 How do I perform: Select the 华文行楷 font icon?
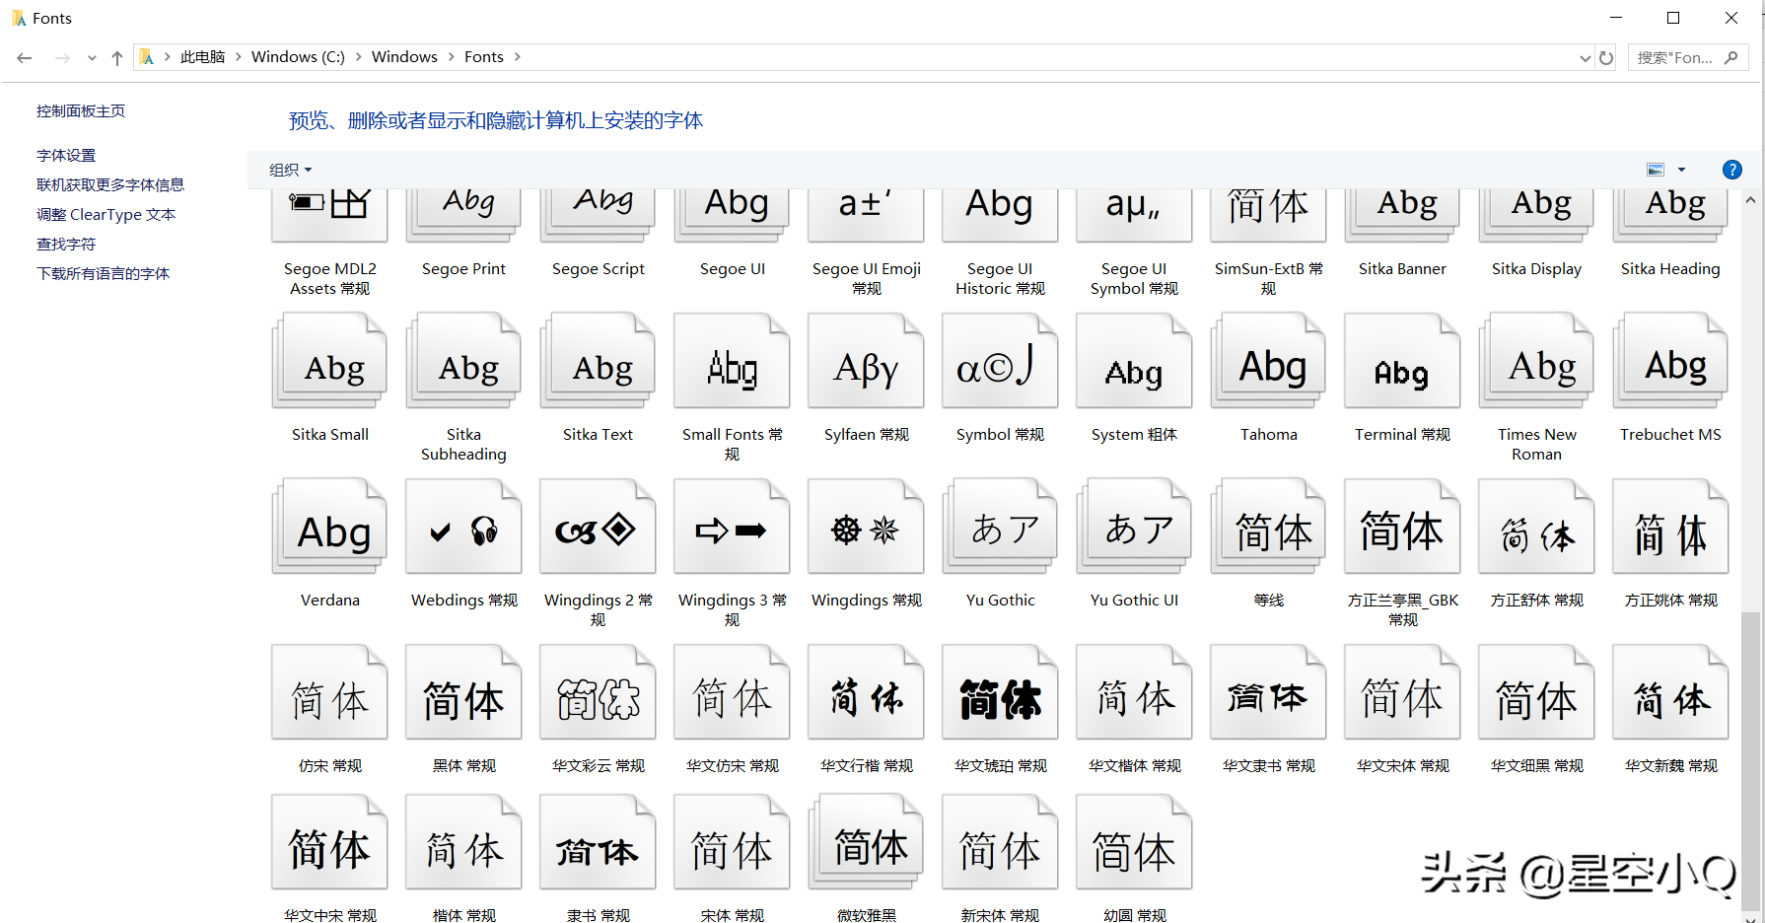(x=866, y=691)
